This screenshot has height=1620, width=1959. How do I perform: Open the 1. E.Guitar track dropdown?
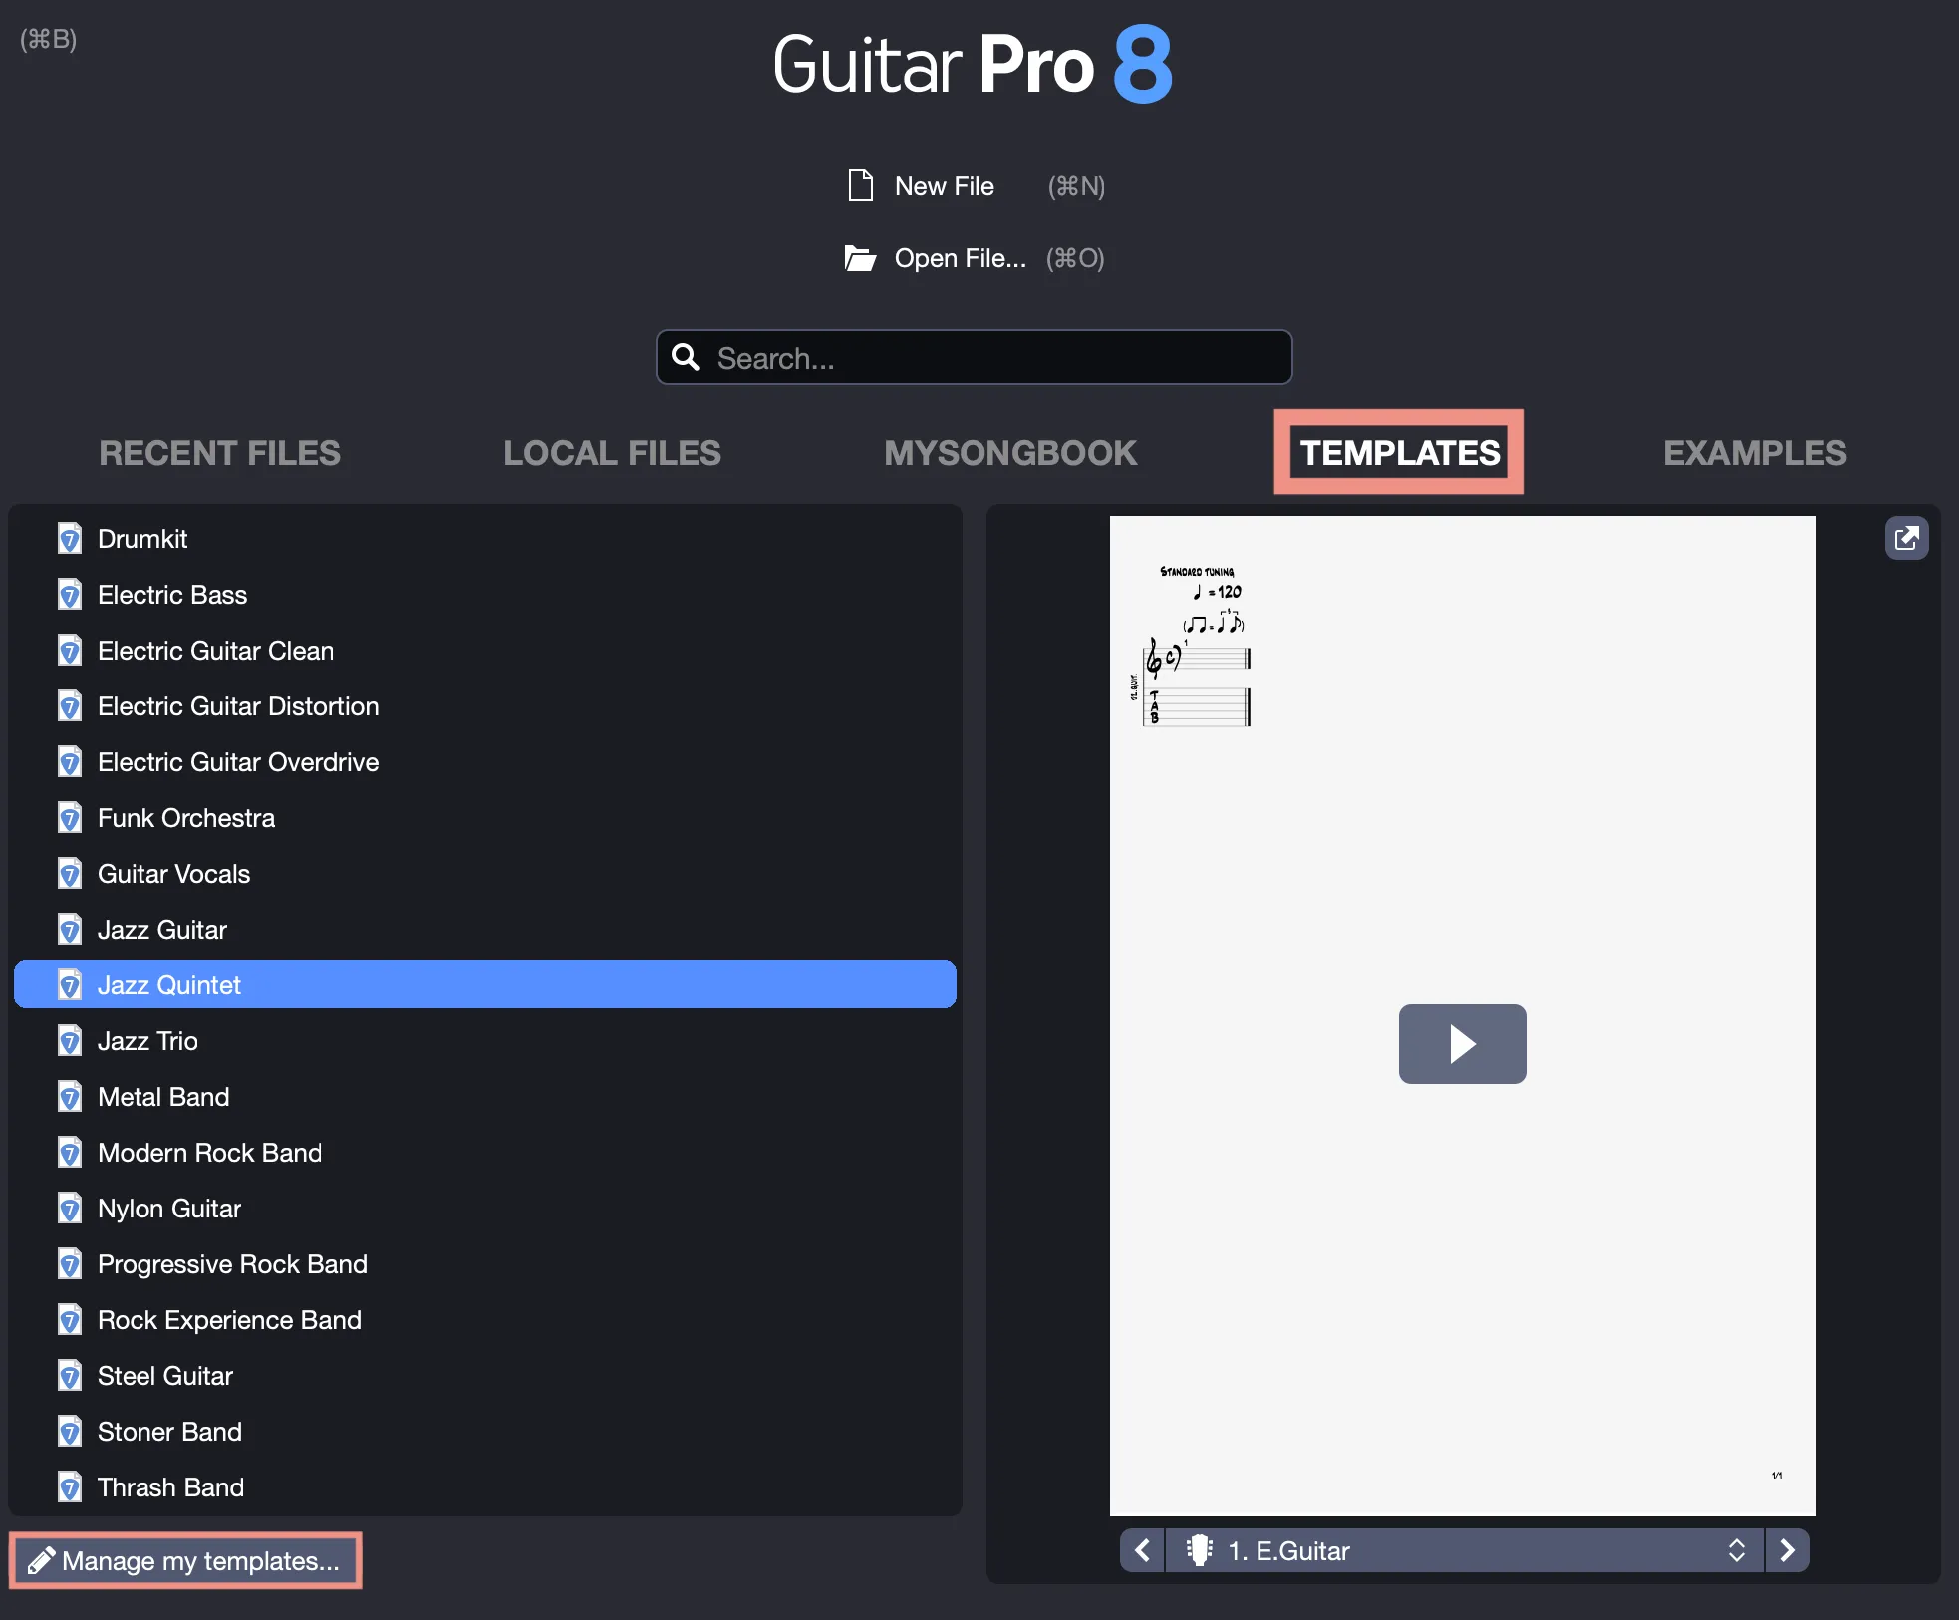[1464, 1550]
